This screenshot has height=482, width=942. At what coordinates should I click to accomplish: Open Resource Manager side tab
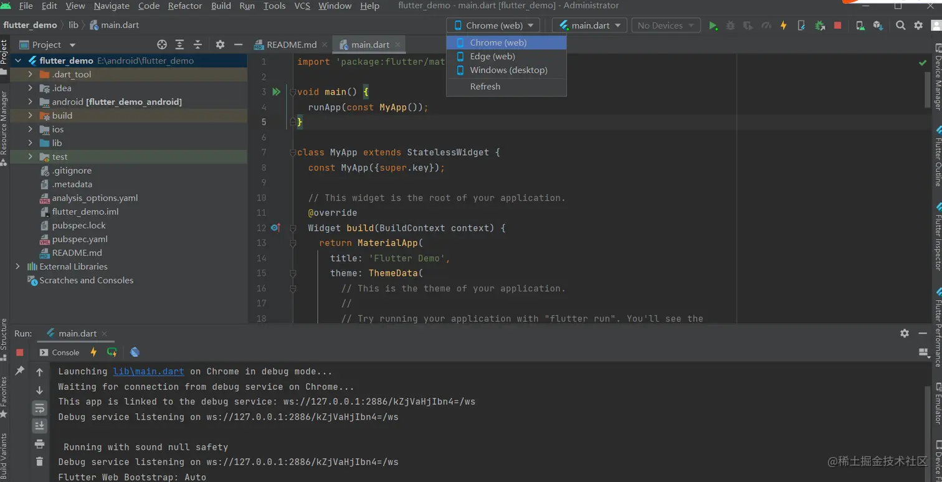(4, 128)
